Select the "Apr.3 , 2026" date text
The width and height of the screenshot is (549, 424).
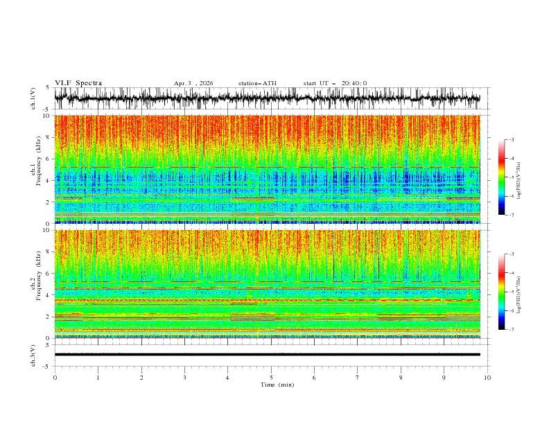coord(193,83)
